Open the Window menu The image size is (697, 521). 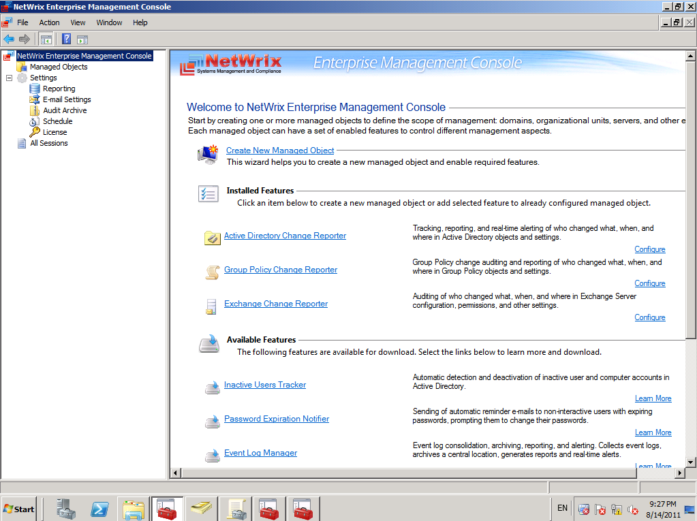pos(109,22)
